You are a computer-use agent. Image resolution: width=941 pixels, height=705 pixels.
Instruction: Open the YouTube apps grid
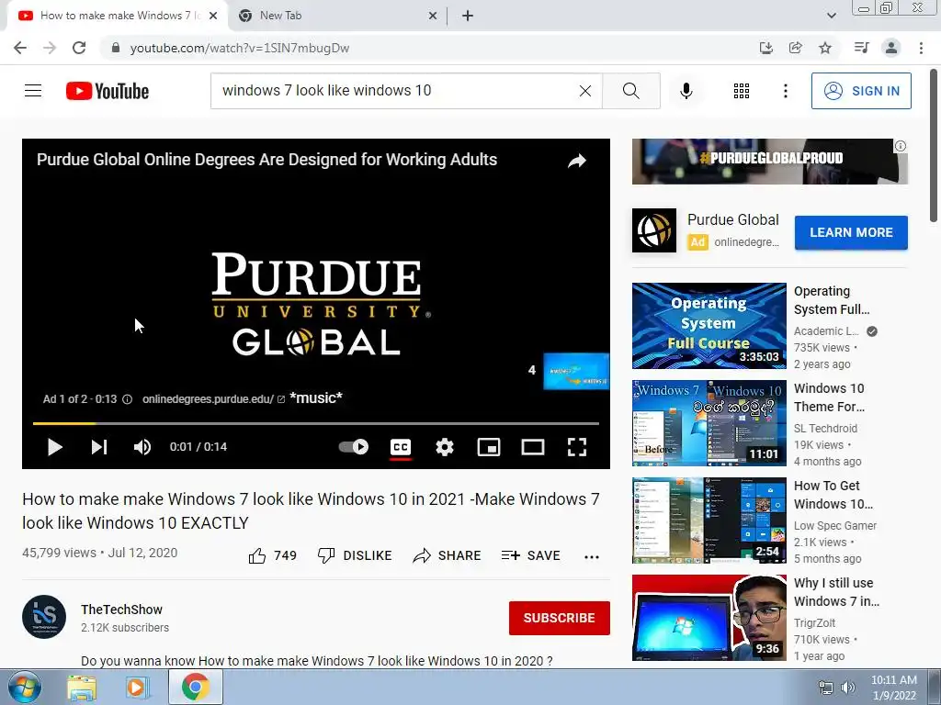[742, 91]
